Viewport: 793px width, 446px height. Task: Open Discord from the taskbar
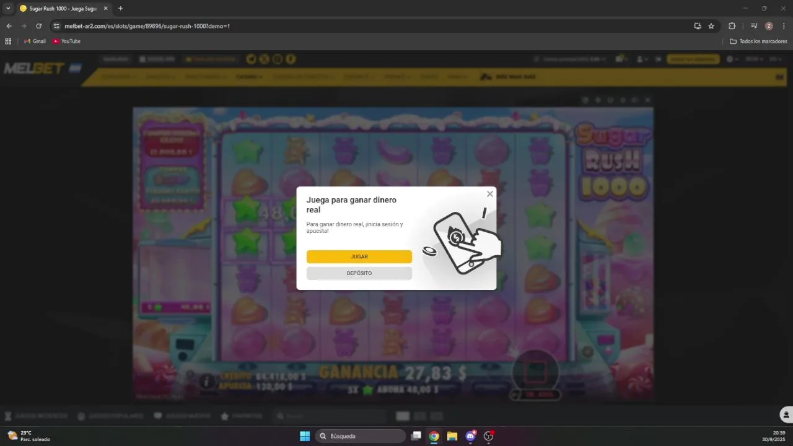pos(470,436)
